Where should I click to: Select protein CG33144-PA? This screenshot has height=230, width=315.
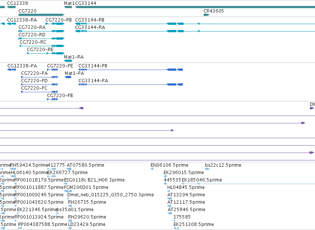coord(131,84)
